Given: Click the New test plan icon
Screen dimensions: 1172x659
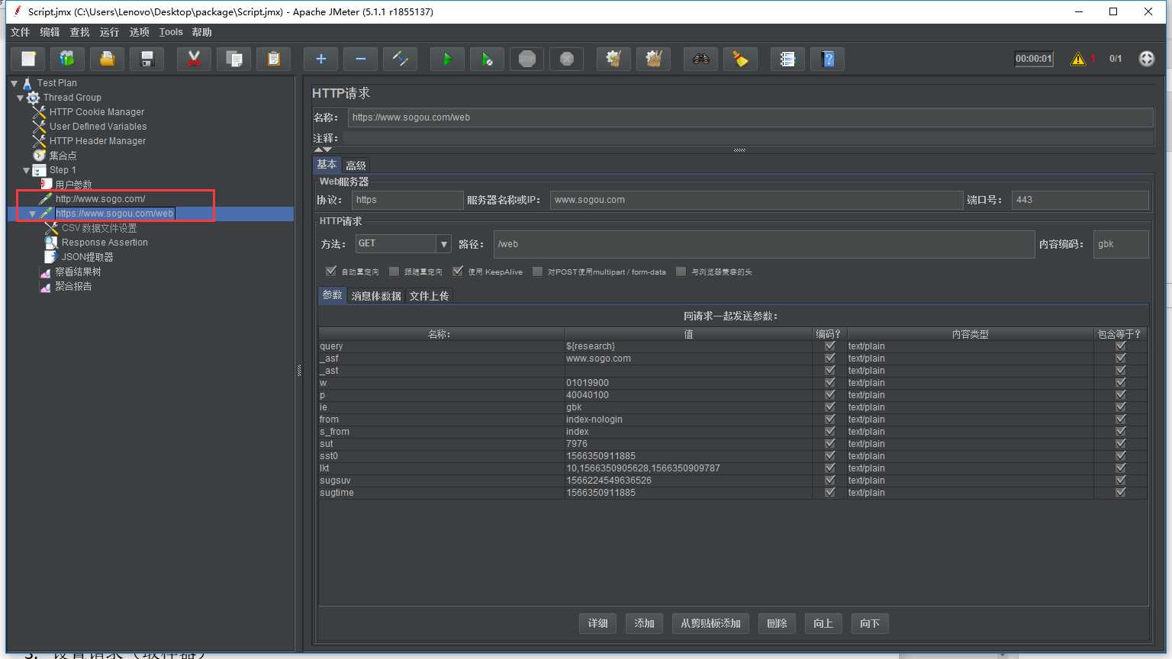Looking at the screenshot, I should (28, 59).
